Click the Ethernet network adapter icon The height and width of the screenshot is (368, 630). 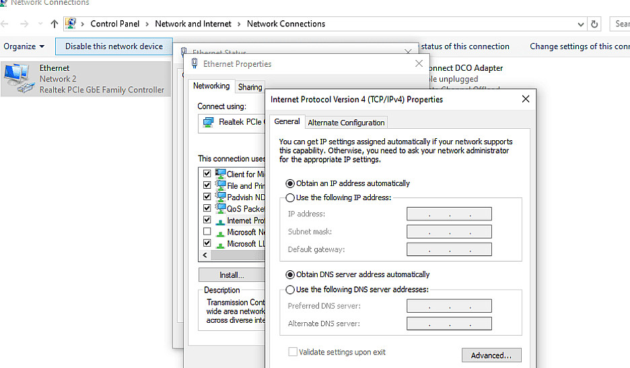pyautogui.click(x=18, y=78)
